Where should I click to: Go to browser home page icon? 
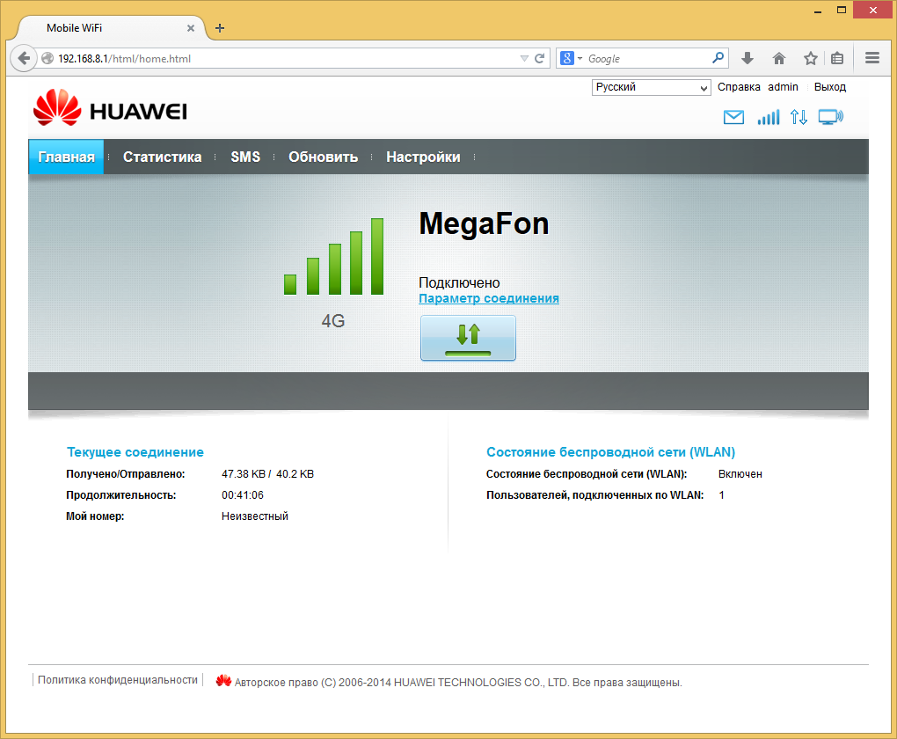[x=778, y=58]
